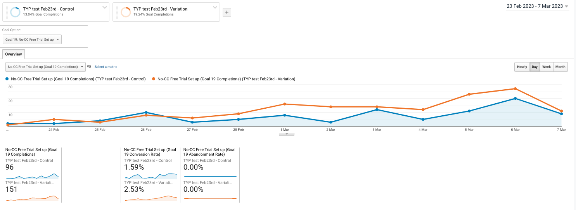
Task: Click the blue Control legend dot
Action: pos(7,79)
